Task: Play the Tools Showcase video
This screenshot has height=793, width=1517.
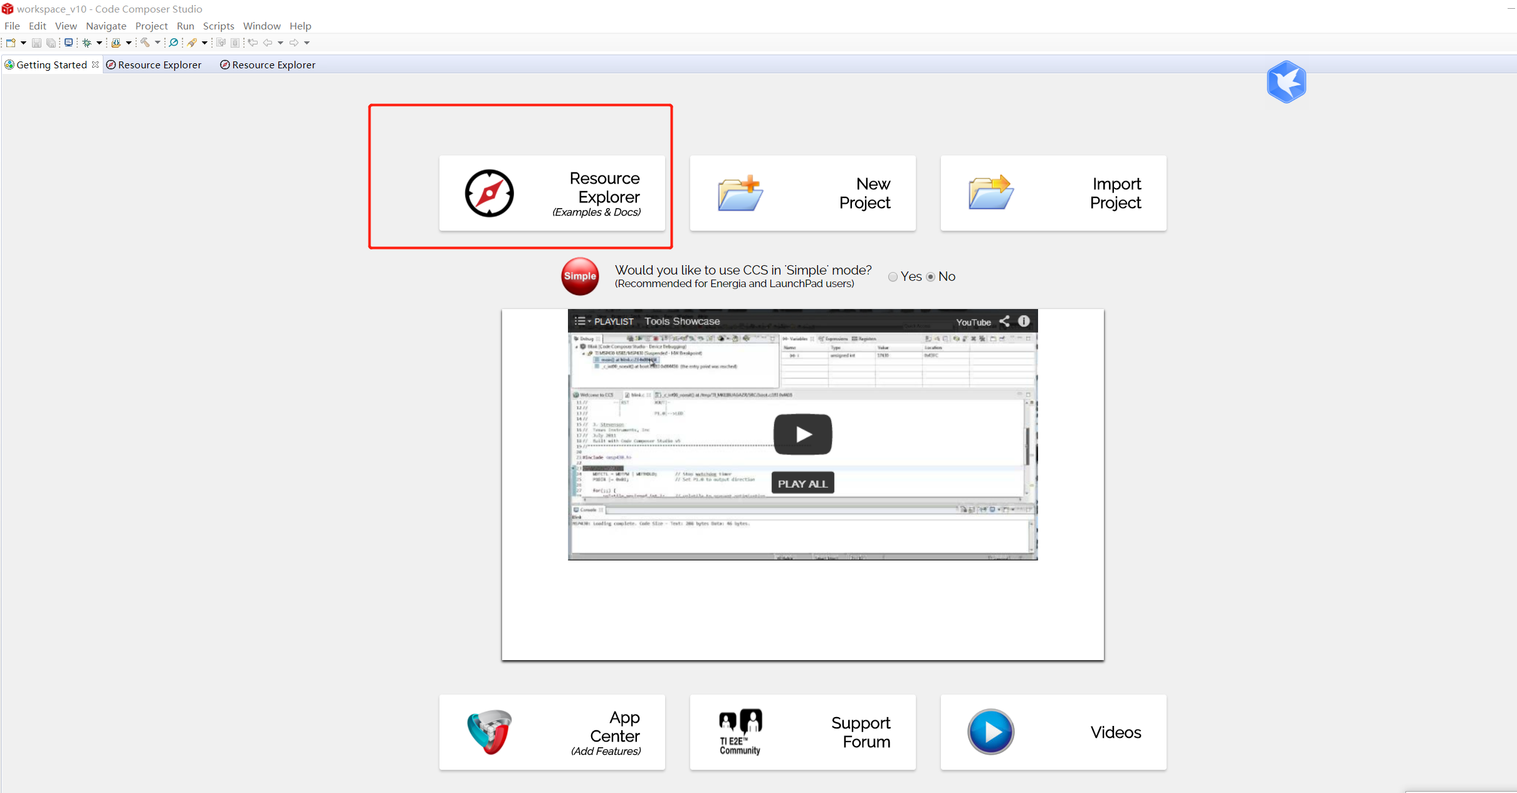Action: 803,434
